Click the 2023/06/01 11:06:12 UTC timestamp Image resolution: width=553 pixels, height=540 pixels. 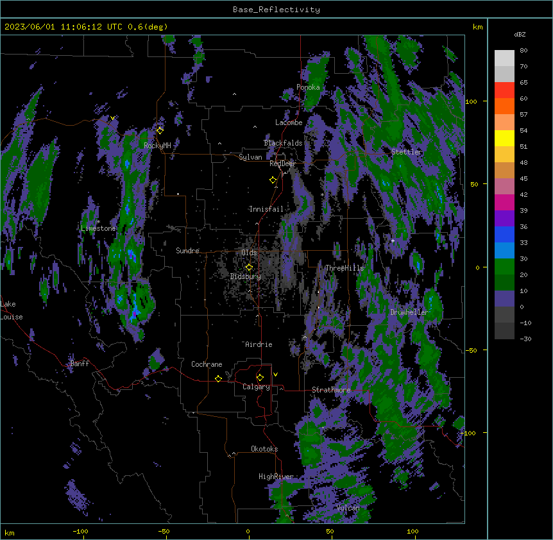point(63,27)
